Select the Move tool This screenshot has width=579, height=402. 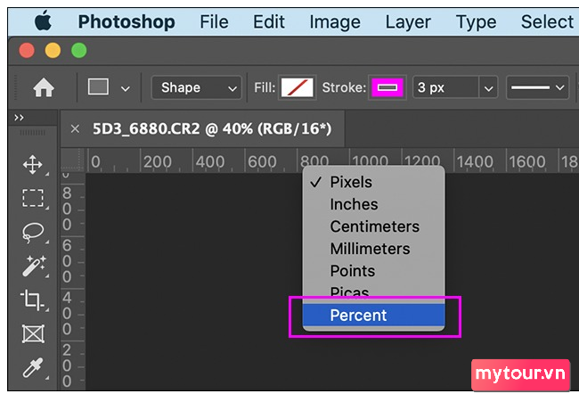pos(33,164)
